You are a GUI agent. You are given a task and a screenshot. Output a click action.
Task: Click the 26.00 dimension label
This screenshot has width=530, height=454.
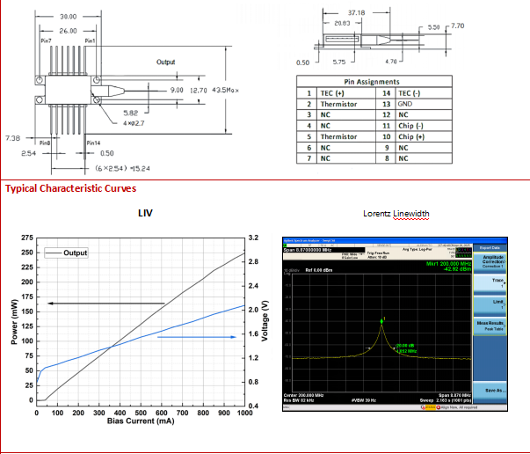69,31
